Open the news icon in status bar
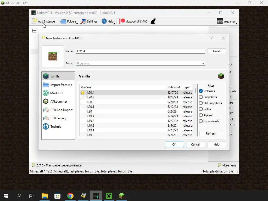268x201 pixels. pyautogui.click(x=33, y=165)
